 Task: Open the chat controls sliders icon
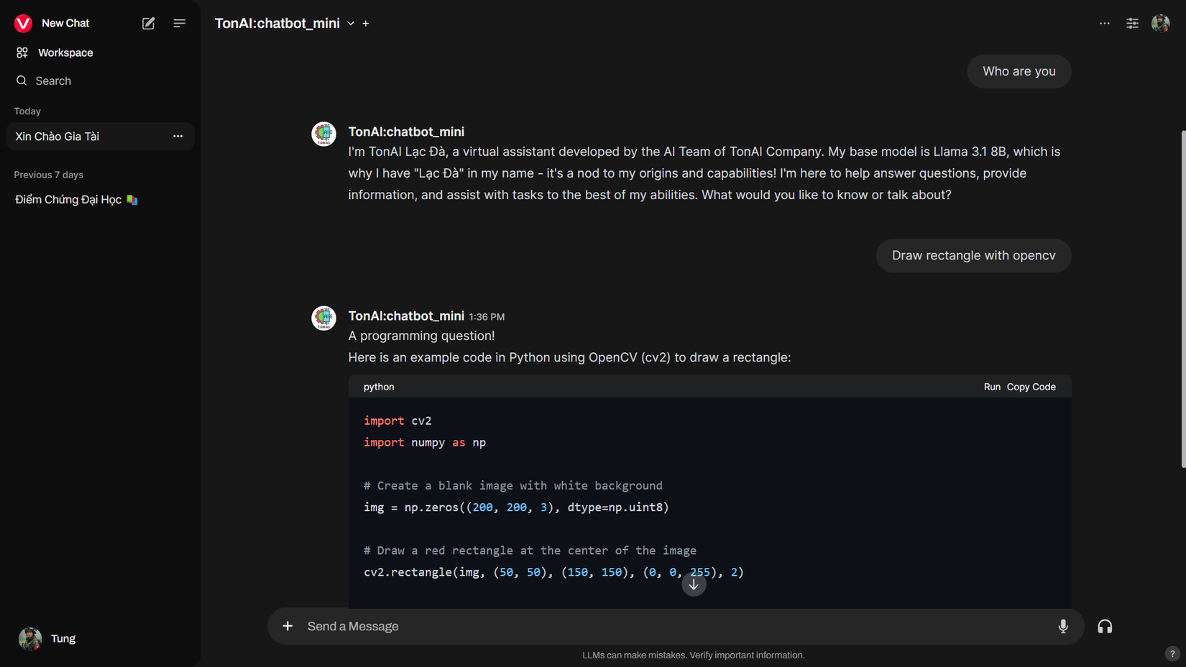(x=1132, y=24)
